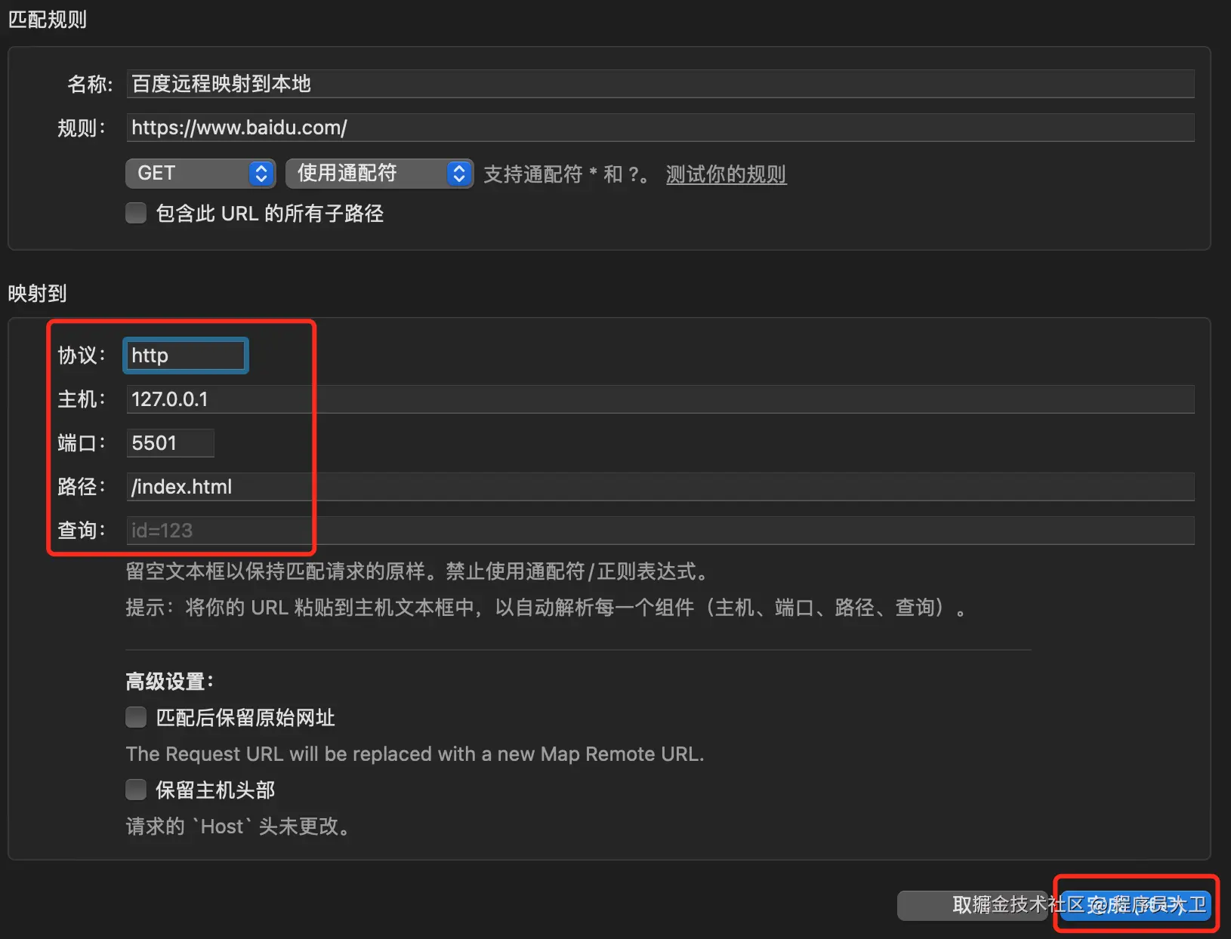This screenshot has width=1231, height=939.
Task: Click the 主机 field with 127.0.0.1
Action: (x=660, y=399)
